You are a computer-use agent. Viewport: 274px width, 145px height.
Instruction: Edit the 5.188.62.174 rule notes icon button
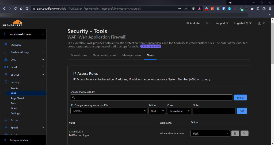235,133
